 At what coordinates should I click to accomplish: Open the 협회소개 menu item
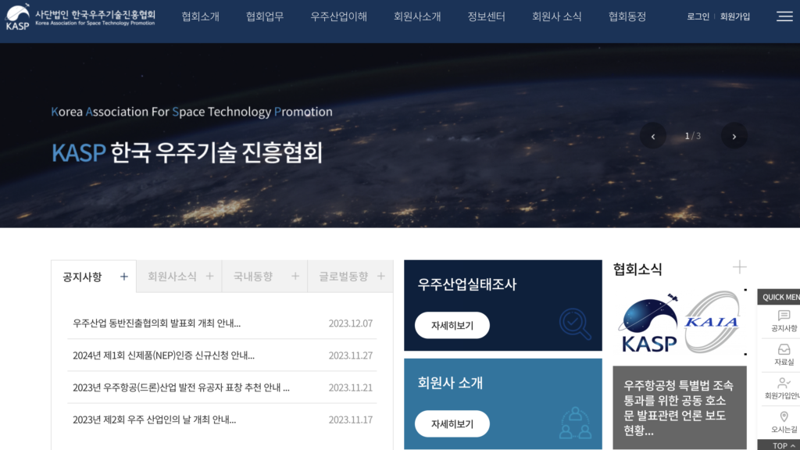(x=200, y=16)
